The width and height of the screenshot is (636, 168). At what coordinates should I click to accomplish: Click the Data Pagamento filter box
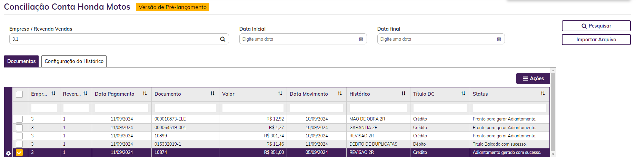(x=122, y=108)
